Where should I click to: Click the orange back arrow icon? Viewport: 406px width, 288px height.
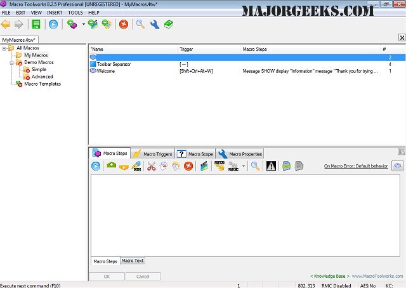[6, 24]
